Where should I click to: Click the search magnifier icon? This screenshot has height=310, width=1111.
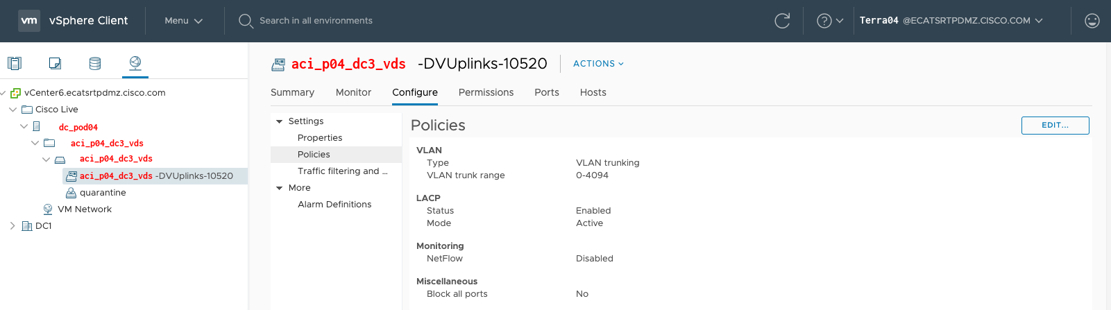(x=246, y=21)
